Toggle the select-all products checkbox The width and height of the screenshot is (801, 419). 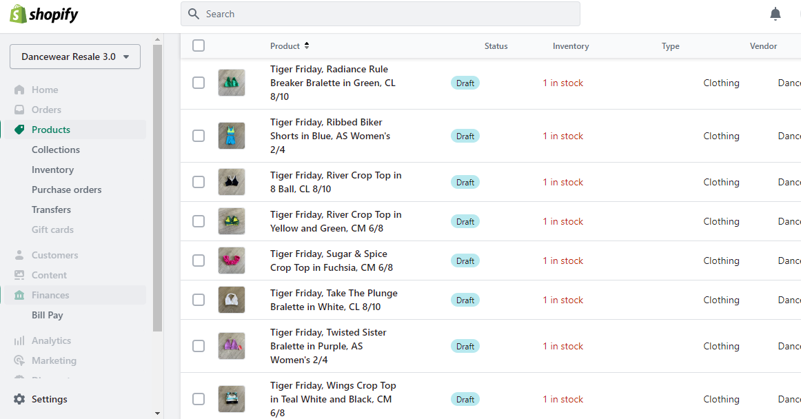[x=199, y=45]
